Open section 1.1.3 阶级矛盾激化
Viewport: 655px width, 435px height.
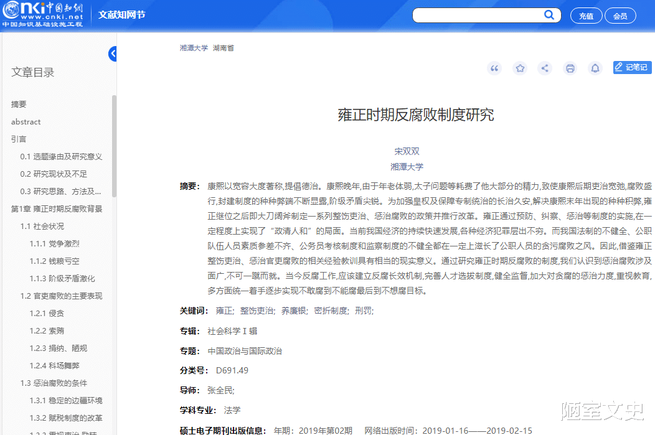[x=62, y=278]
